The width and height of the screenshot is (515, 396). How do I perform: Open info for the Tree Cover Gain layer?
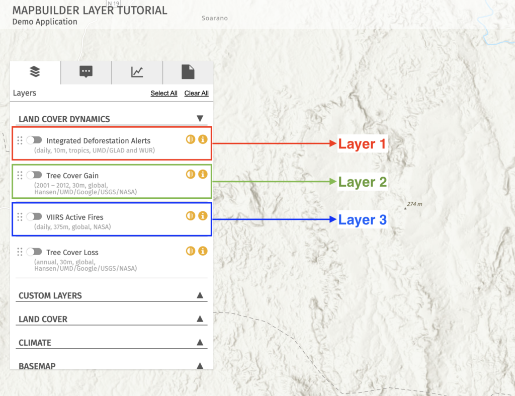click(203, 174)
